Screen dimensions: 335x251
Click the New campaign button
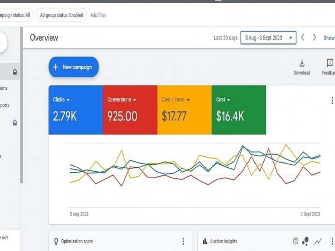[x=73, y=67]
